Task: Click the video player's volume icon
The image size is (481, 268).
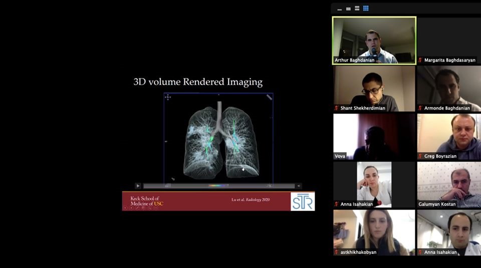Action: coord(299,186)
